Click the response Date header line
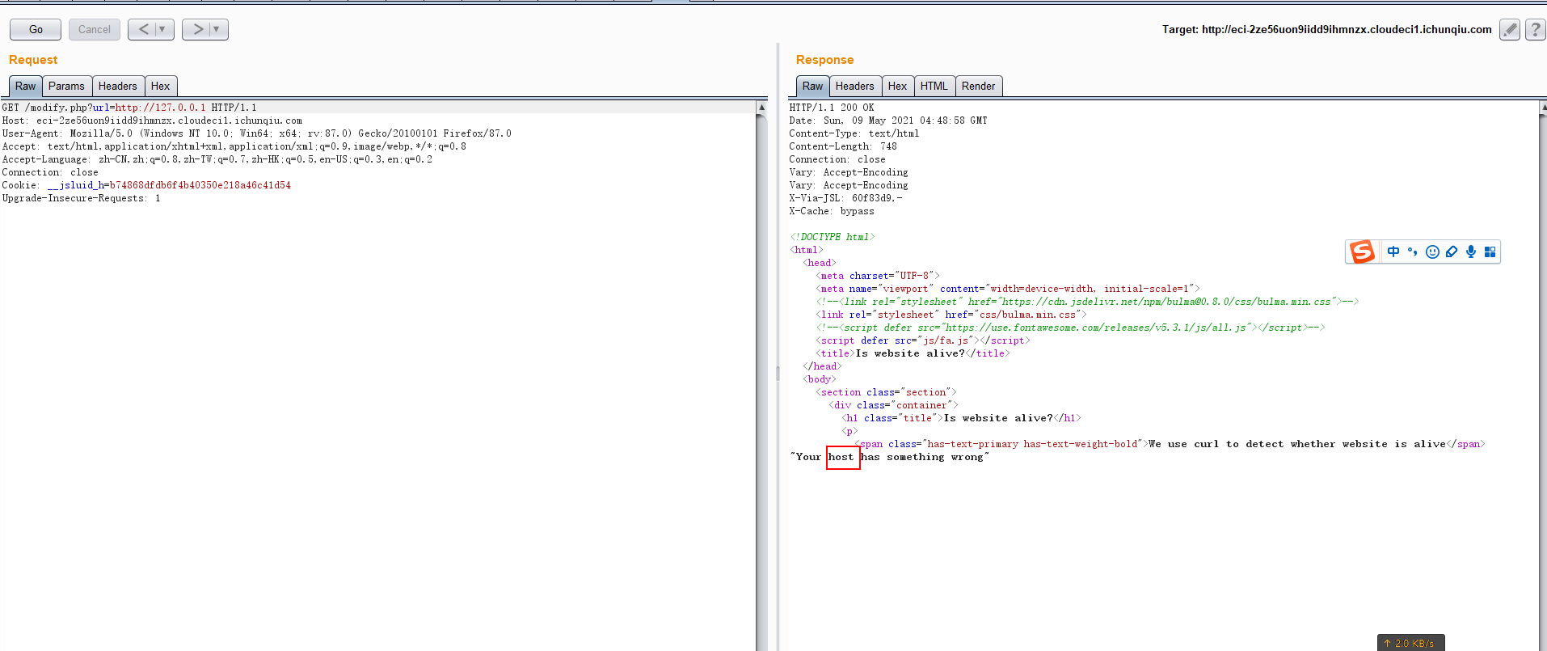This screenshot has height=651, width=1547. 888,120
